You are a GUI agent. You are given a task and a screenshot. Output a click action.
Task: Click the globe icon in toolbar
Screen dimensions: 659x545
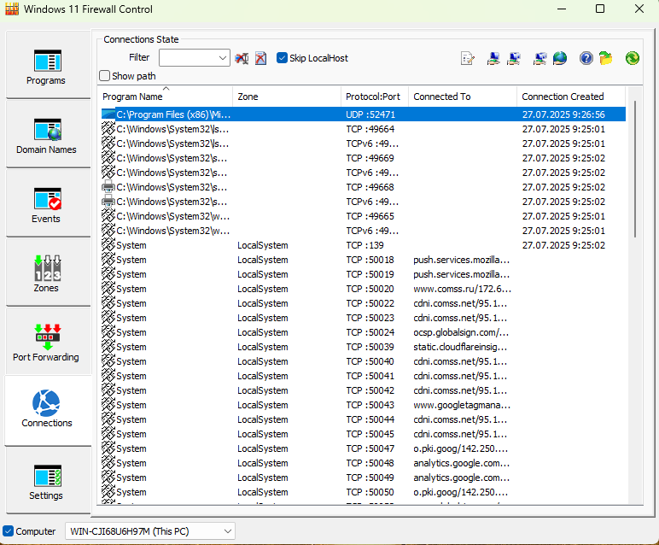[x=560, y=58]
